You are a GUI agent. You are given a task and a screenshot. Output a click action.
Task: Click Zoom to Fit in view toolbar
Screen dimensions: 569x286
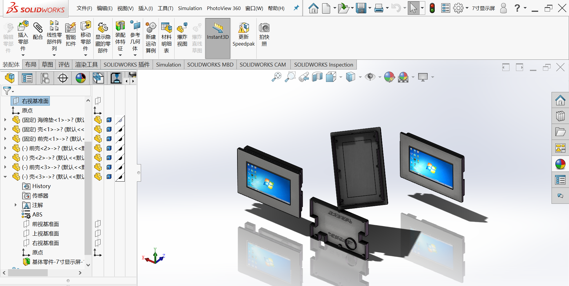(x=276, y=77)
